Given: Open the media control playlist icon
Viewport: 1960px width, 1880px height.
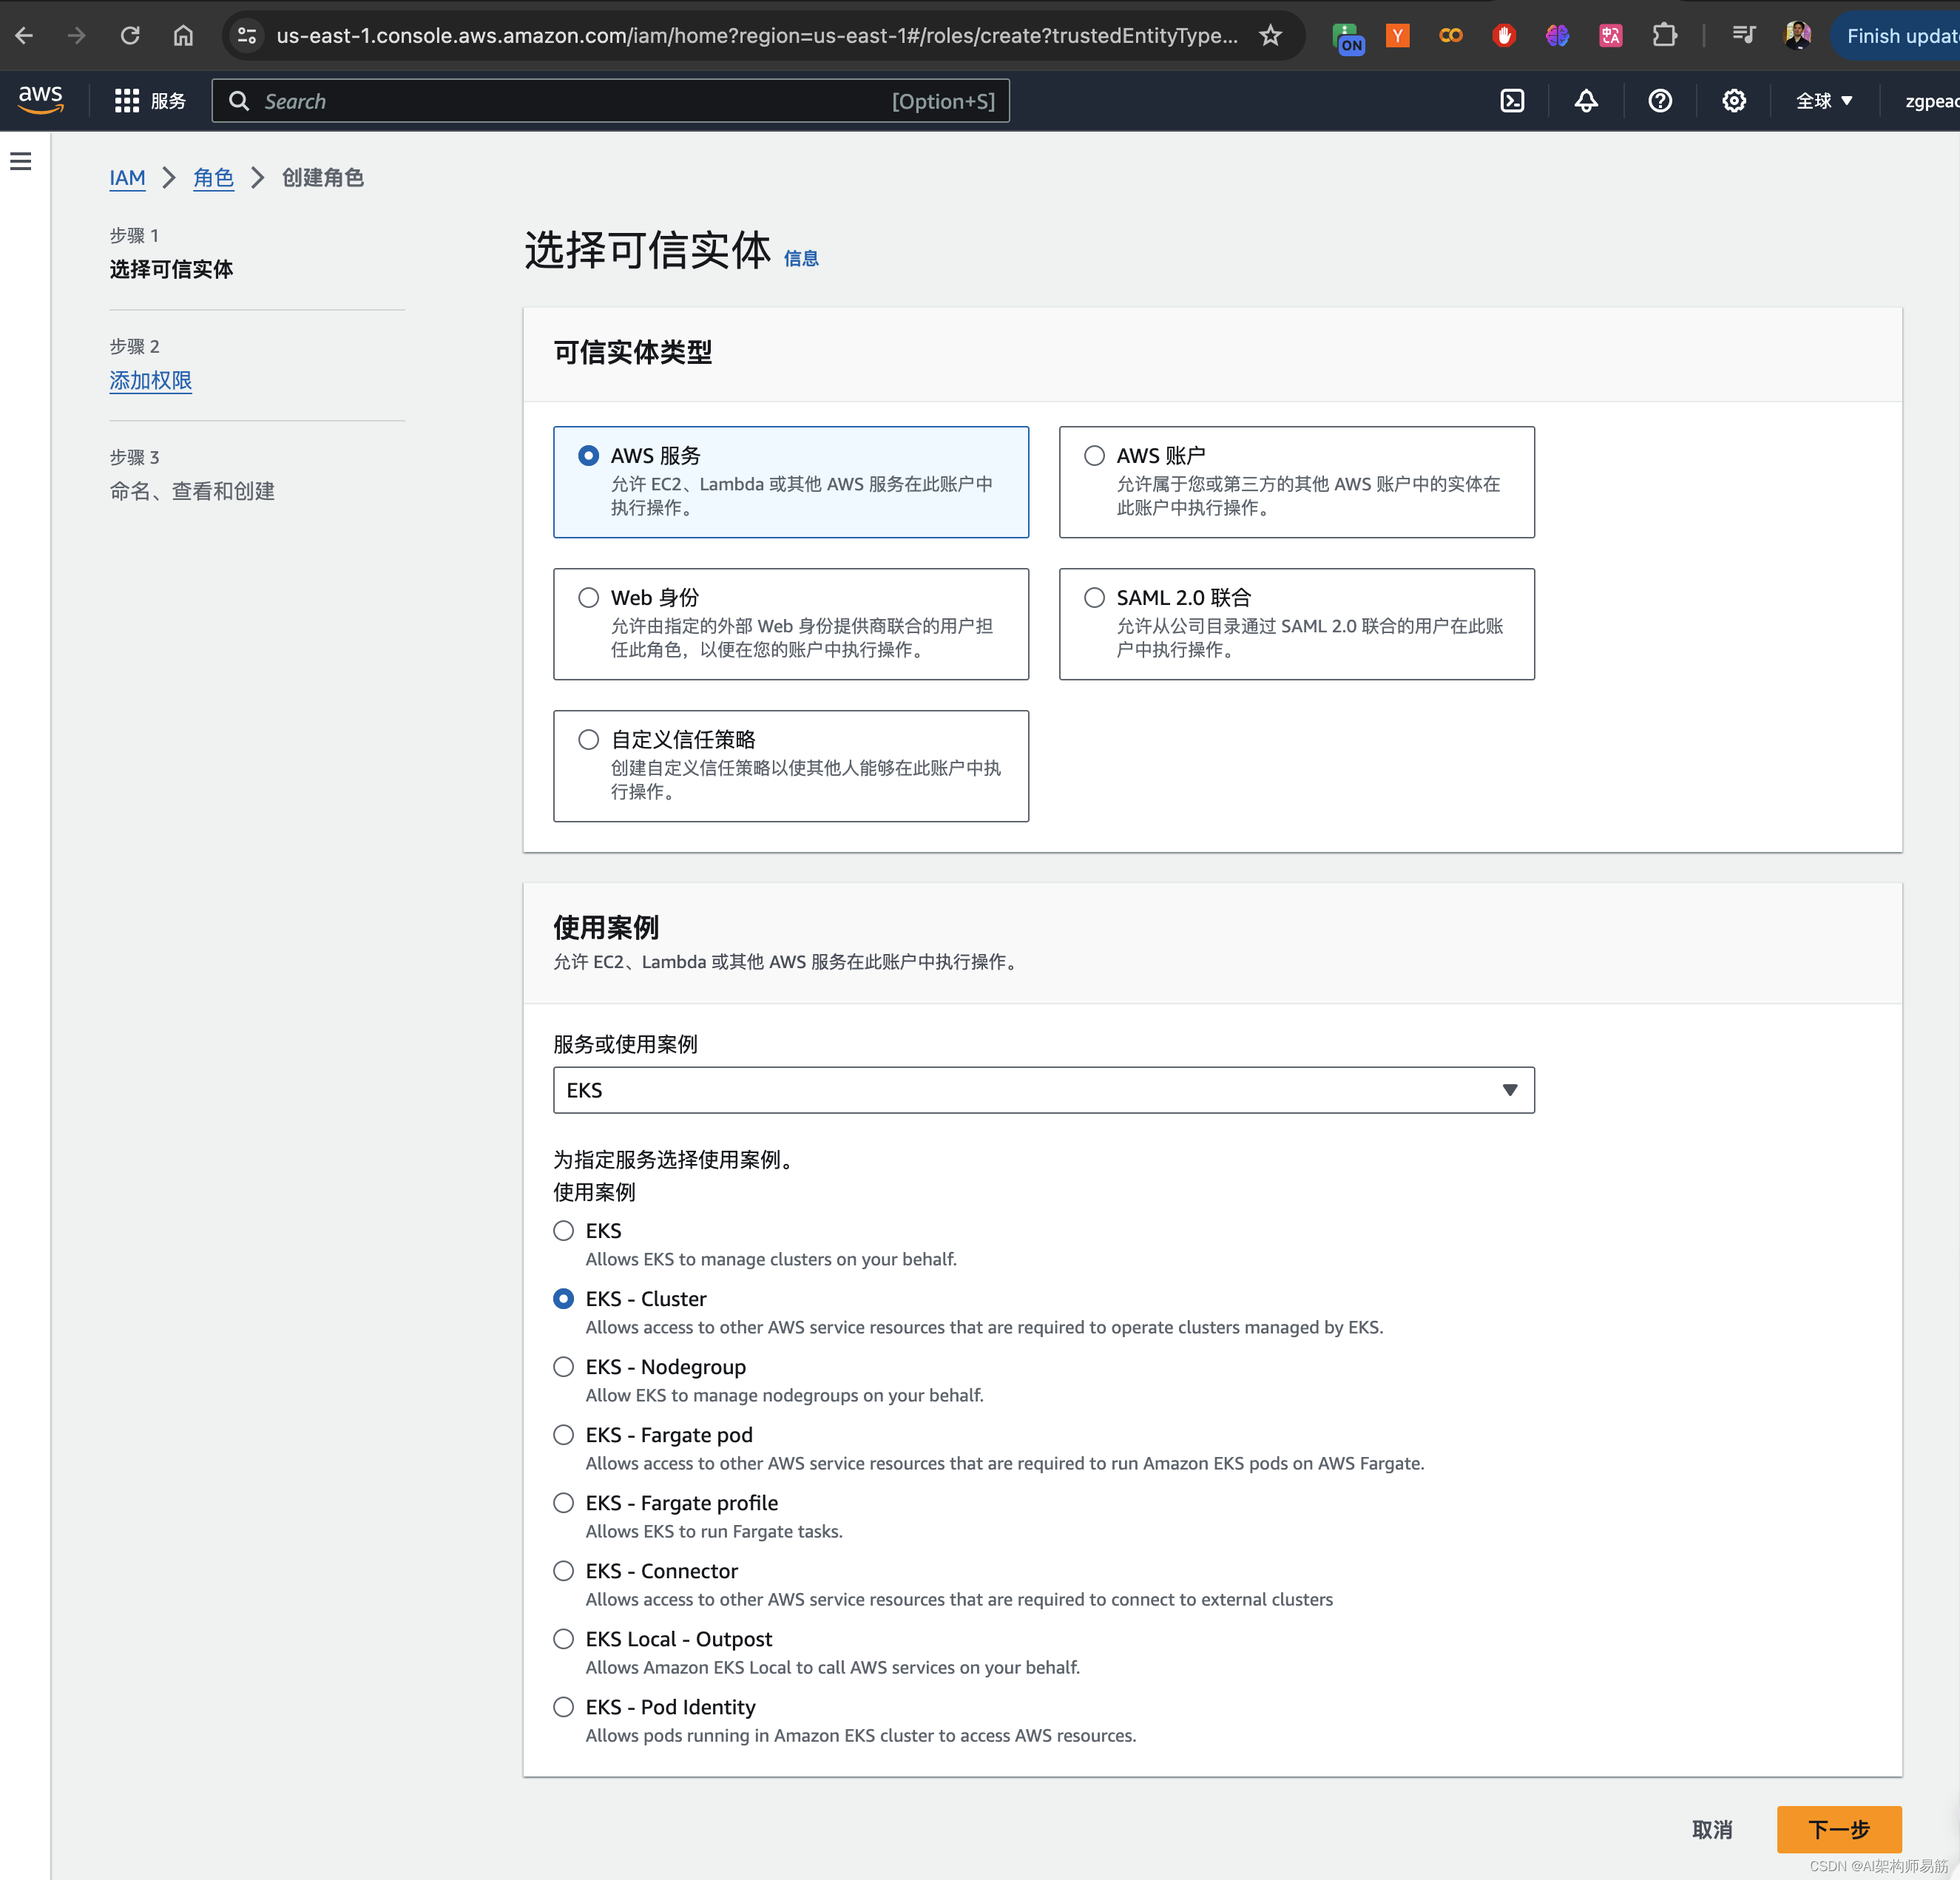Looking at the screenshot, I should coord(1744,36).
